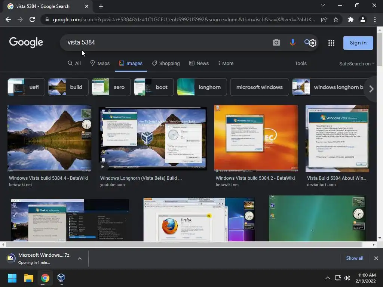Open Windows Vista build 5384.2 - BetaWiki link

(x=255, y=178)
